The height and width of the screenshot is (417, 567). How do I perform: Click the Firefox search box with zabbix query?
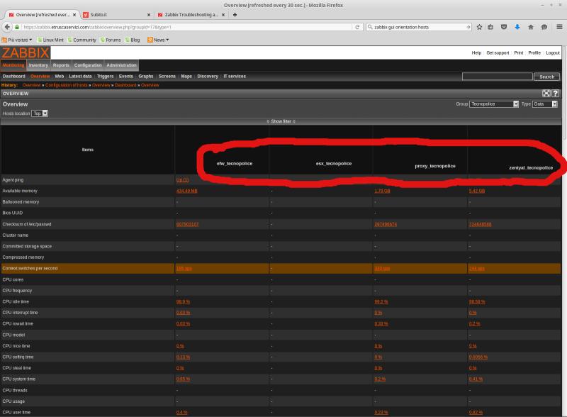(417, 27)
